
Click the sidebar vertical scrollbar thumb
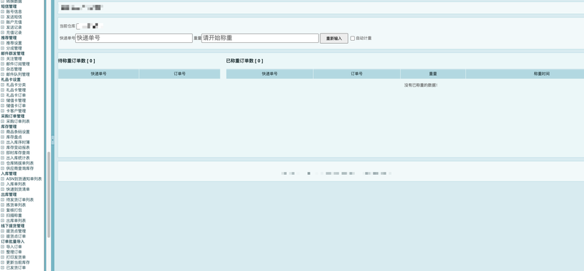coord(48,195)
